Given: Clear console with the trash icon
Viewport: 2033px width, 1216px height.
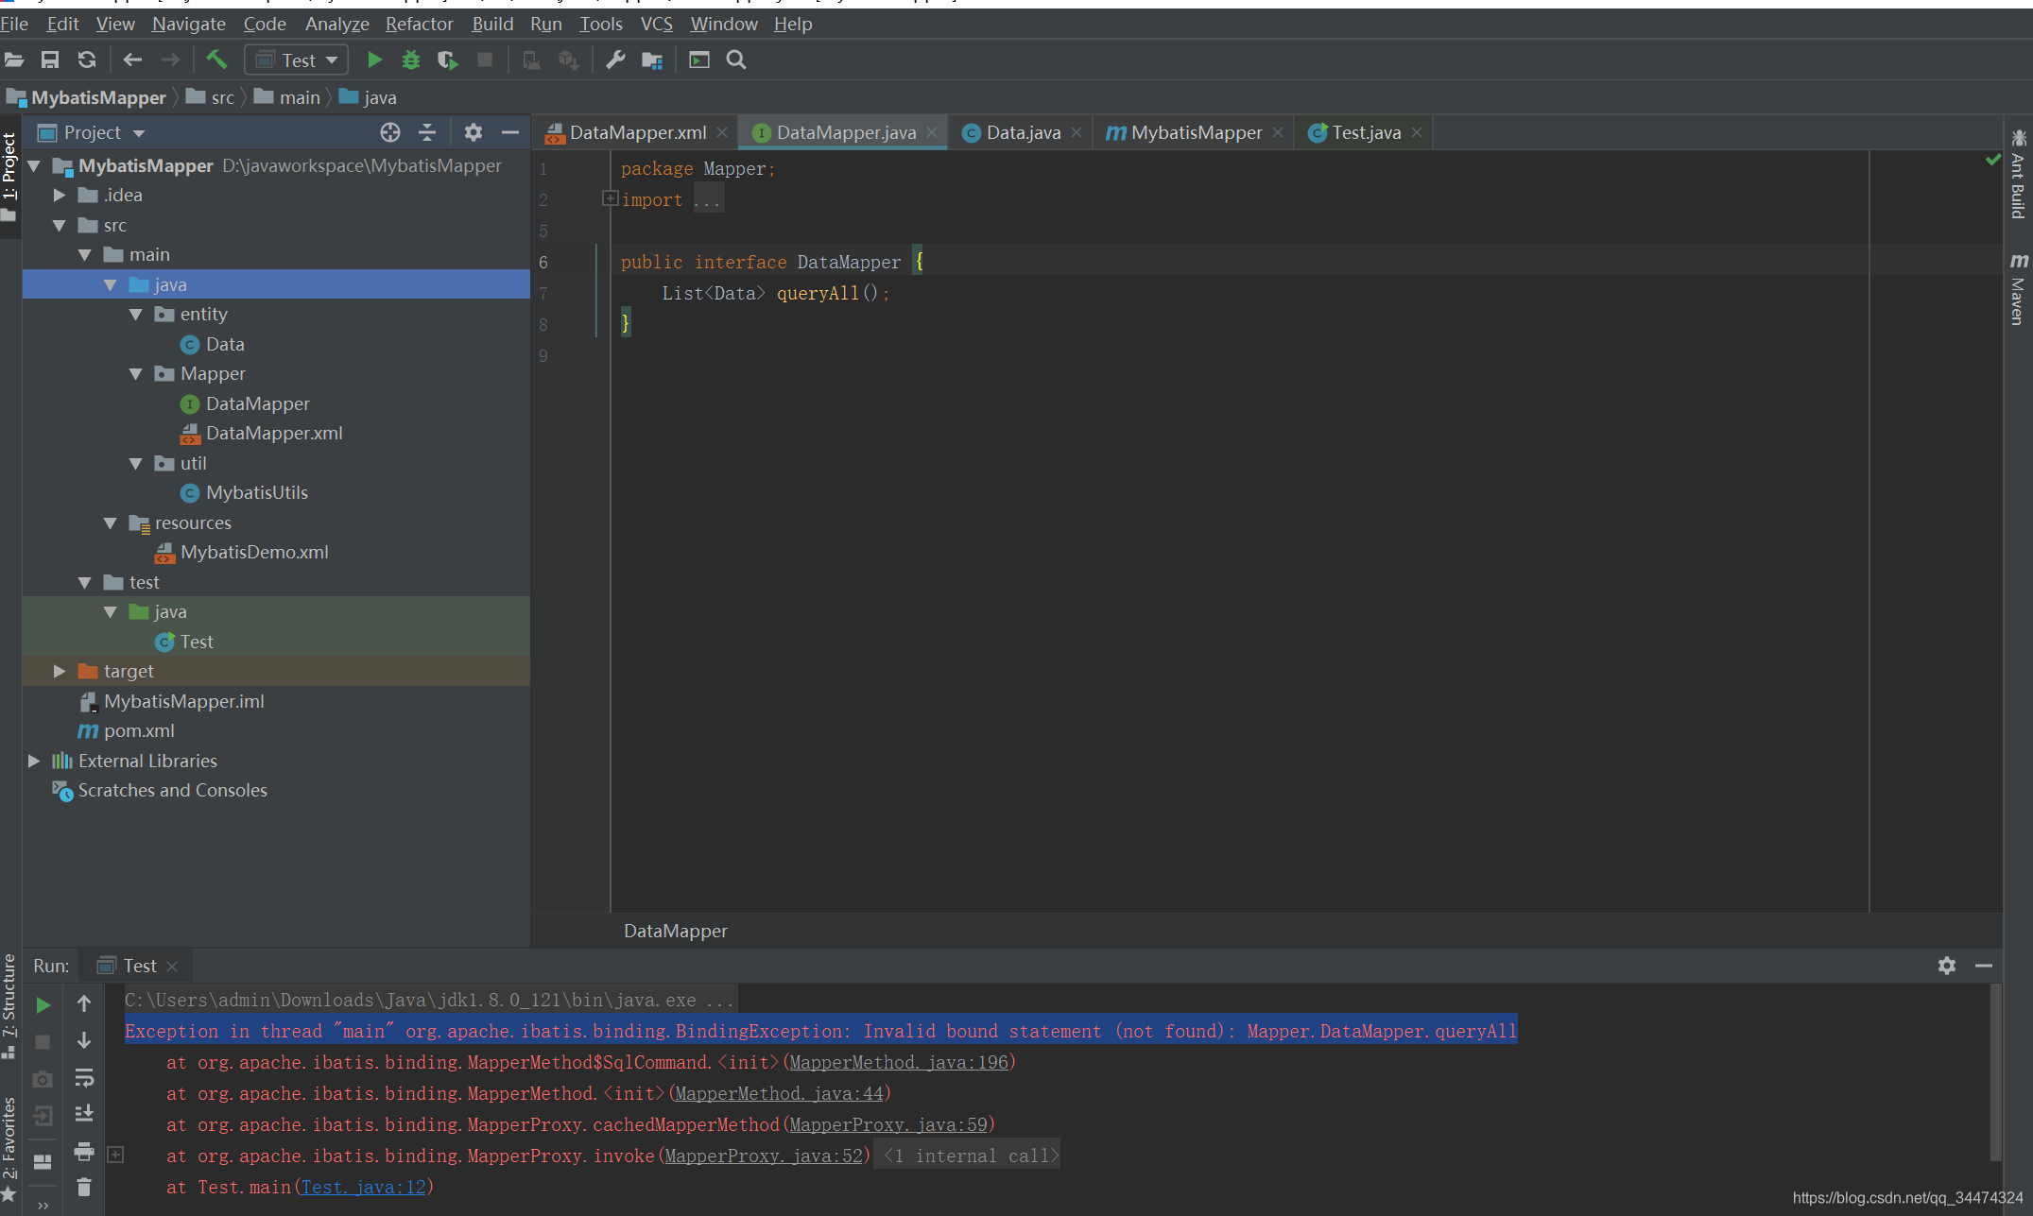Looking at the screenshot, I should (84, 1187).
